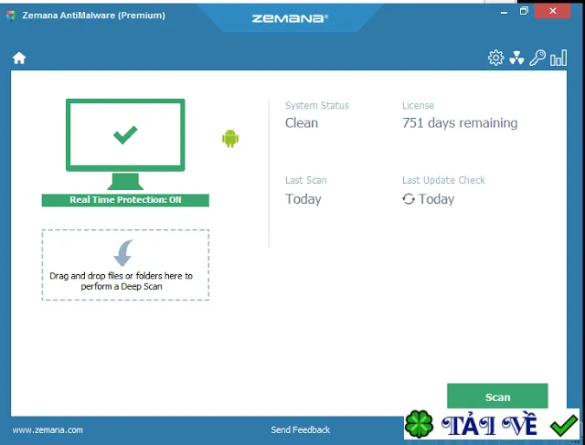This screenshot has height=445, width=585.
Task: Open the Quarantine radiation icon
Action: pyautogui.click(x=516, y=58)
